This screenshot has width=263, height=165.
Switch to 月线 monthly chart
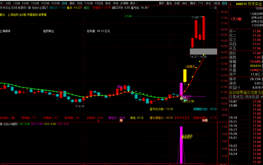80,3
